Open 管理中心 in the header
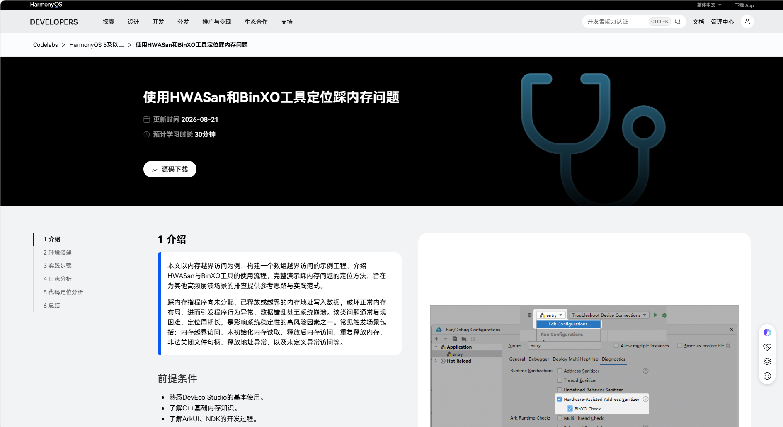The height and width of the screenshot is (427, 783). [x=722, y=22]
